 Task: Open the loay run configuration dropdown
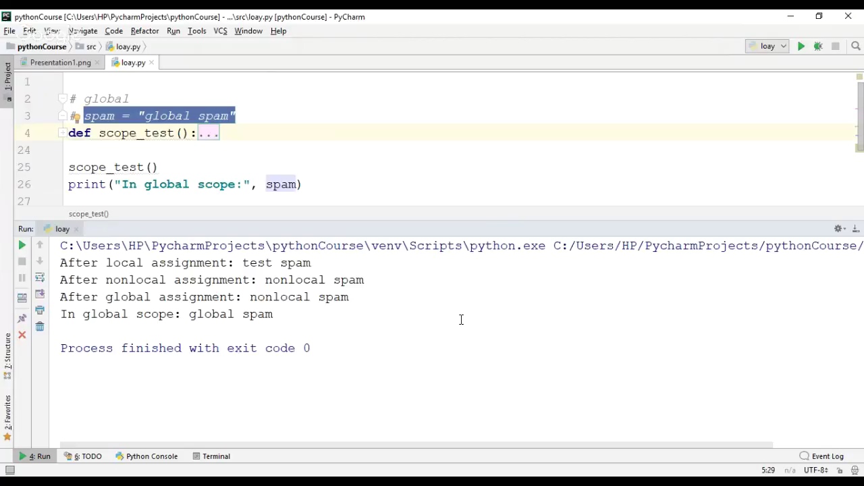pos(767,47)
